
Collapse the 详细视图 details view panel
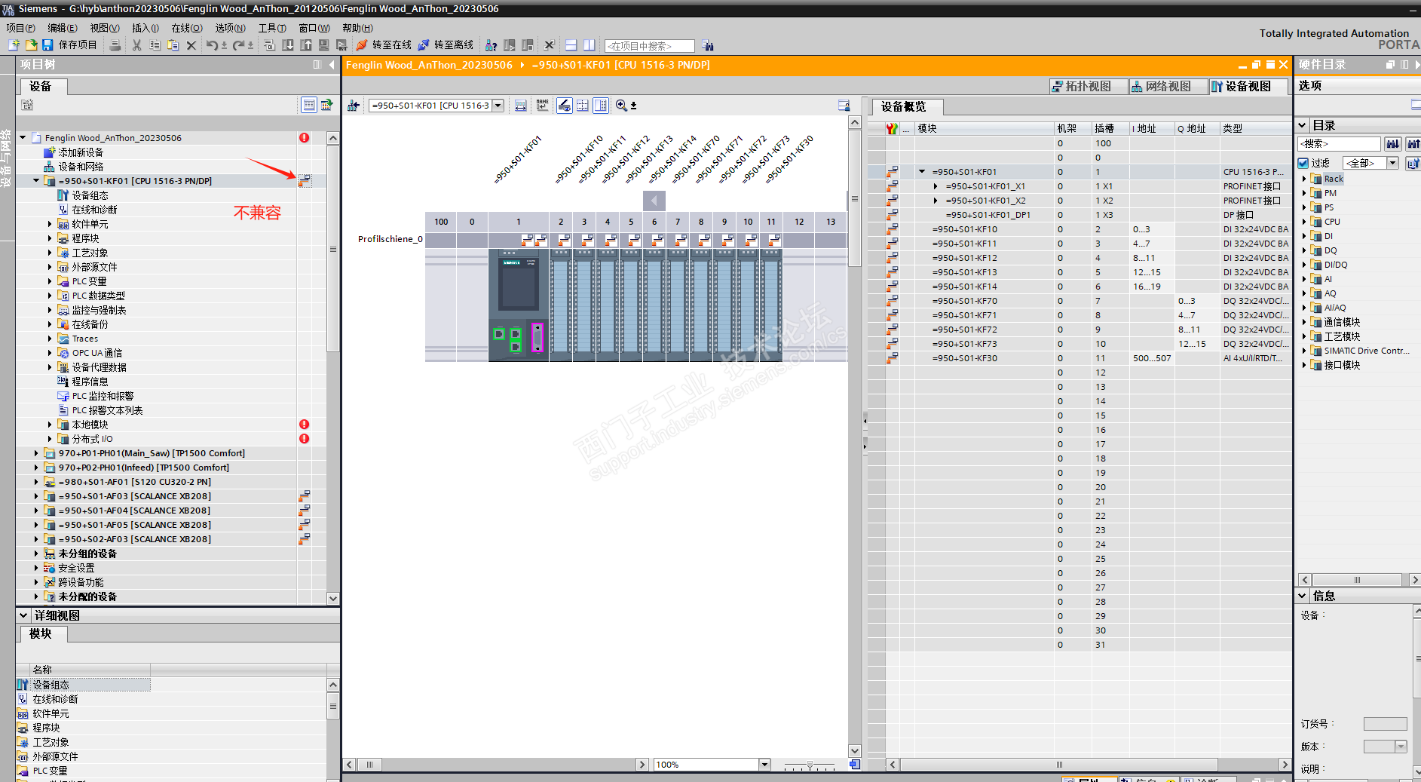[x=23, y=615]
